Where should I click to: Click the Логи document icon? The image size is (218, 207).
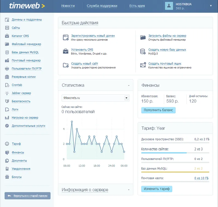[x=7, y=109]
